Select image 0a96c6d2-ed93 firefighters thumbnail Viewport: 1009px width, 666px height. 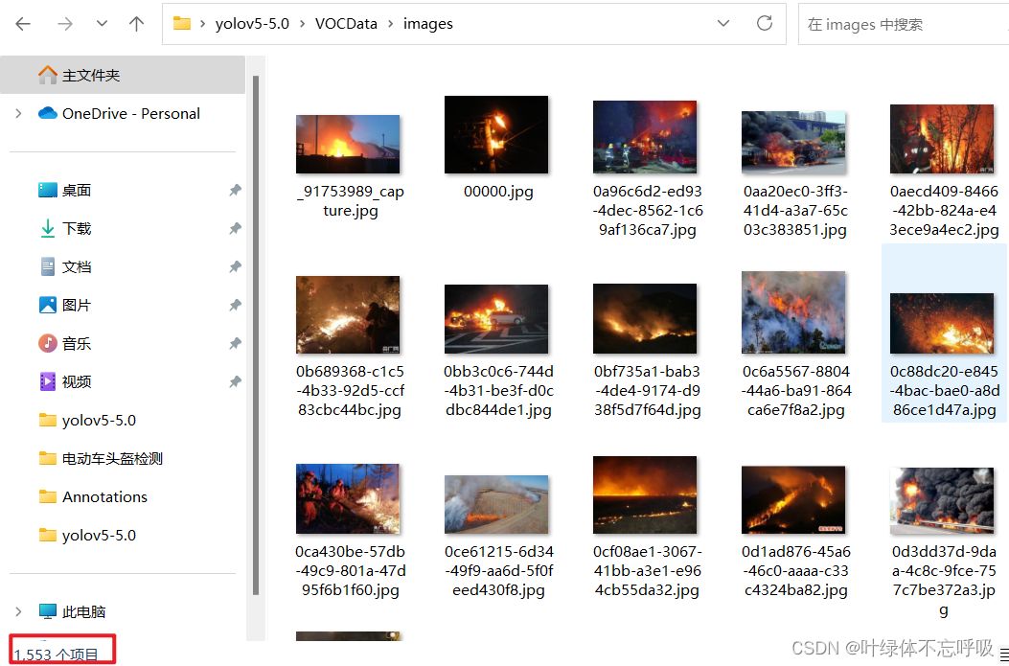pyautogui.click(x=645, y=136)
